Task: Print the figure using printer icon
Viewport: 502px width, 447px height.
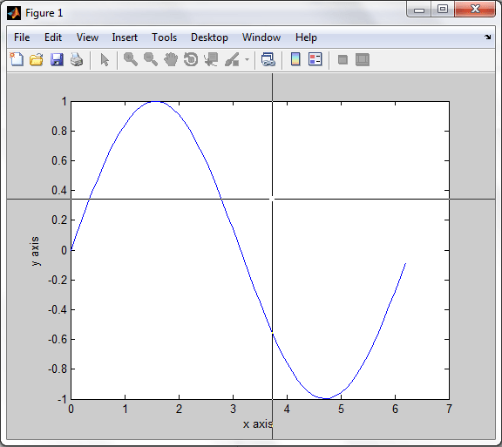Action: (77, 59)
